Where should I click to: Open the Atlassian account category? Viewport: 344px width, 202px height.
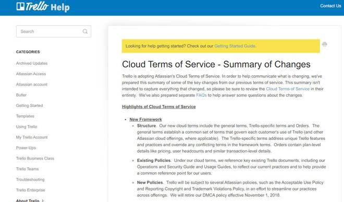coord(32,85)
